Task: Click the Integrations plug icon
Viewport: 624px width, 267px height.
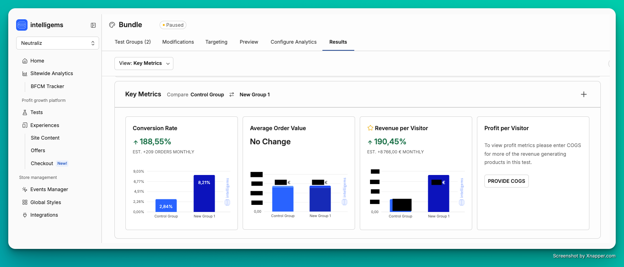Action: click(25, 215)
